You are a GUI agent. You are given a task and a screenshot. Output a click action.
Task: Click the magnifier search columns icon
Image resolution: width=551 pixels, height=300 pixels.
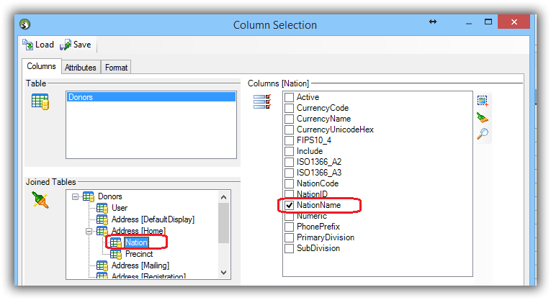tap(483, 134)
